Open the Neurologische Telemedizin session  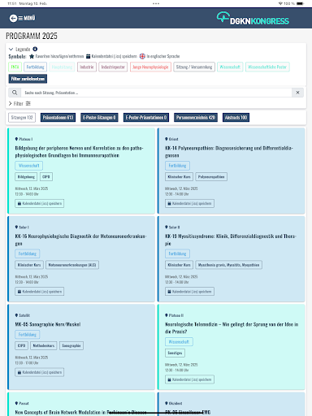[232, 327]
